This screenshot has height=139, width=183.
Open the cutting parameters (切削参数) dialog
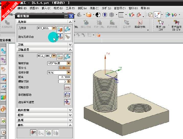[x=67, y=87]
